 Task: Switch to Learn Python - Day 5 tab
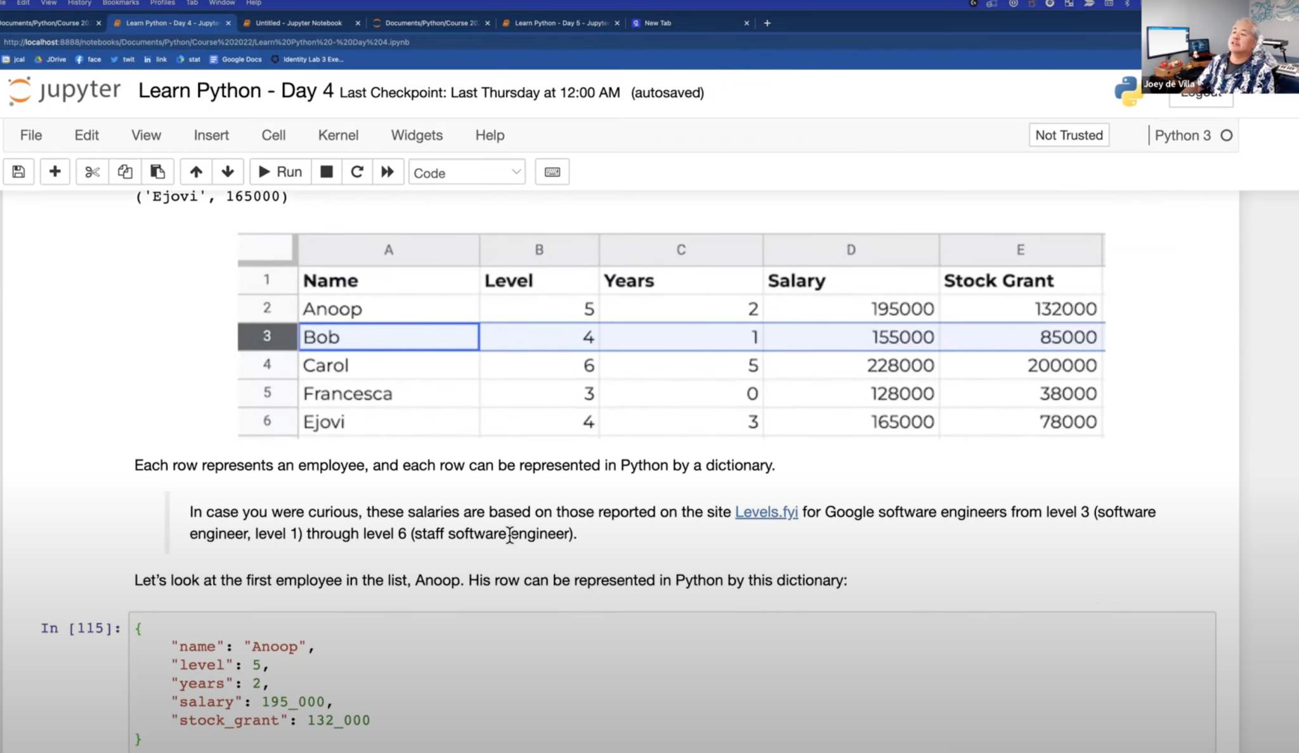click(559, 23)
